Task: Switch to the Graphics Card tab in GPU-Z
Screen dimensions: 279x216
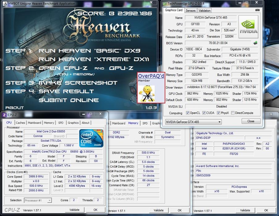Action: (x=174, y=10)
